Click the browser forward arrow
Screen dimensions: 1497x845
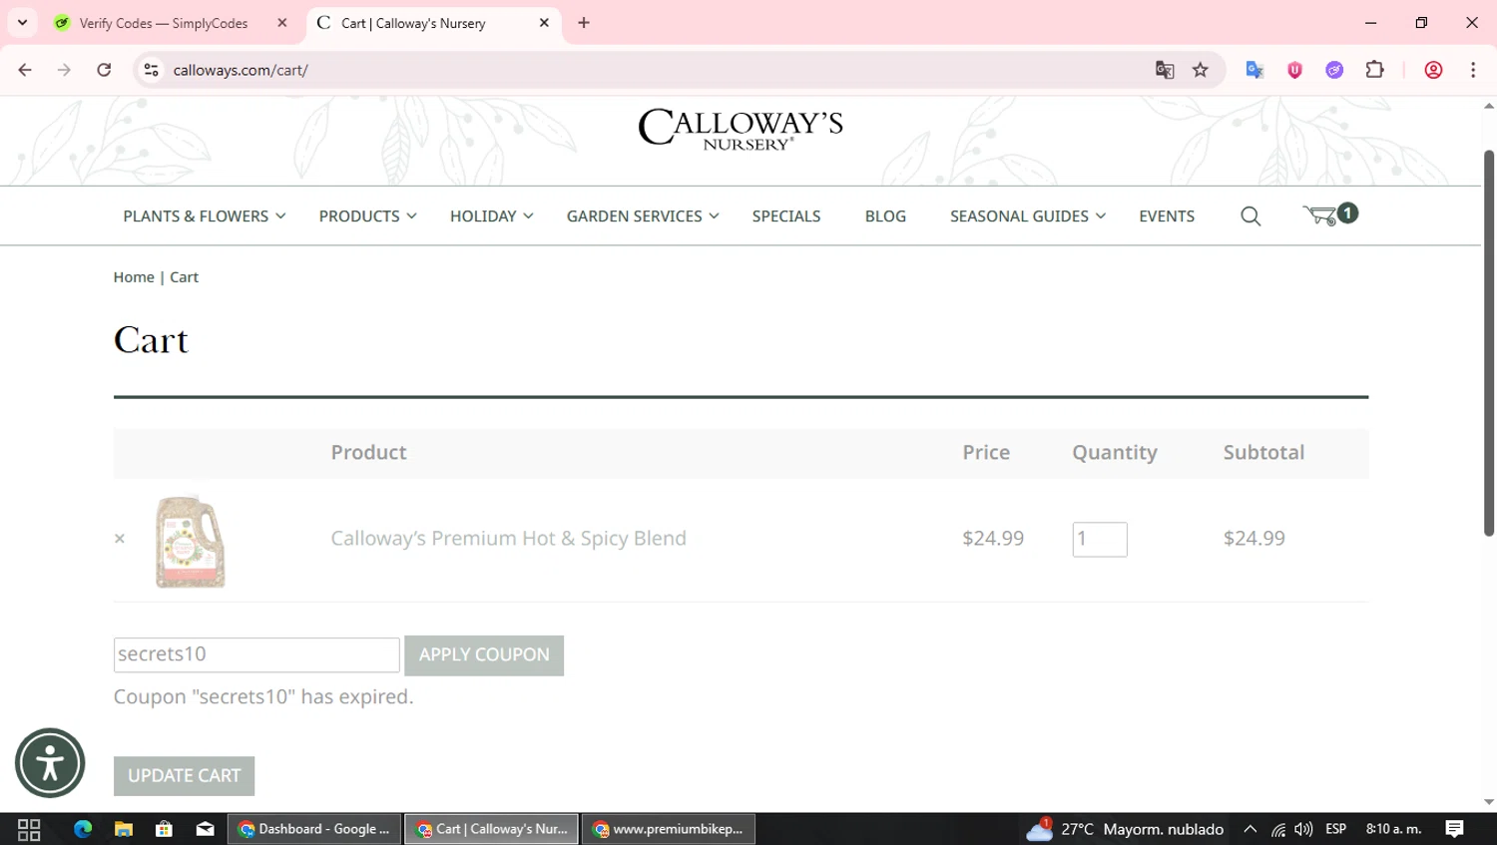coord(64,70)
